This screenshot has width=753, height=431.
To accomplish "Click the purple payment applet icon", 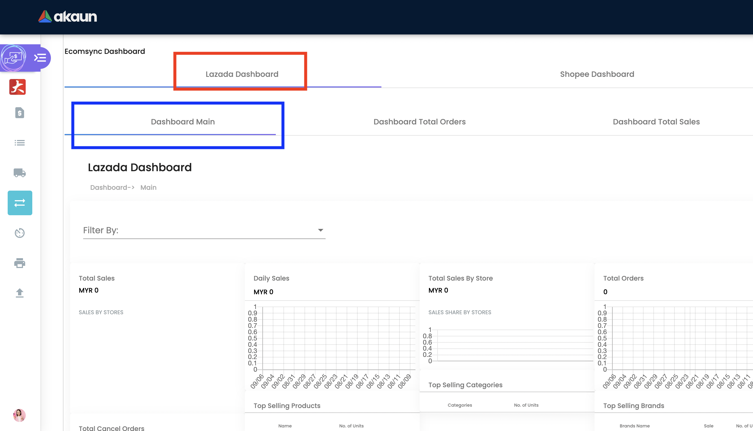I will pyautogui.click(x=13, y=57).
